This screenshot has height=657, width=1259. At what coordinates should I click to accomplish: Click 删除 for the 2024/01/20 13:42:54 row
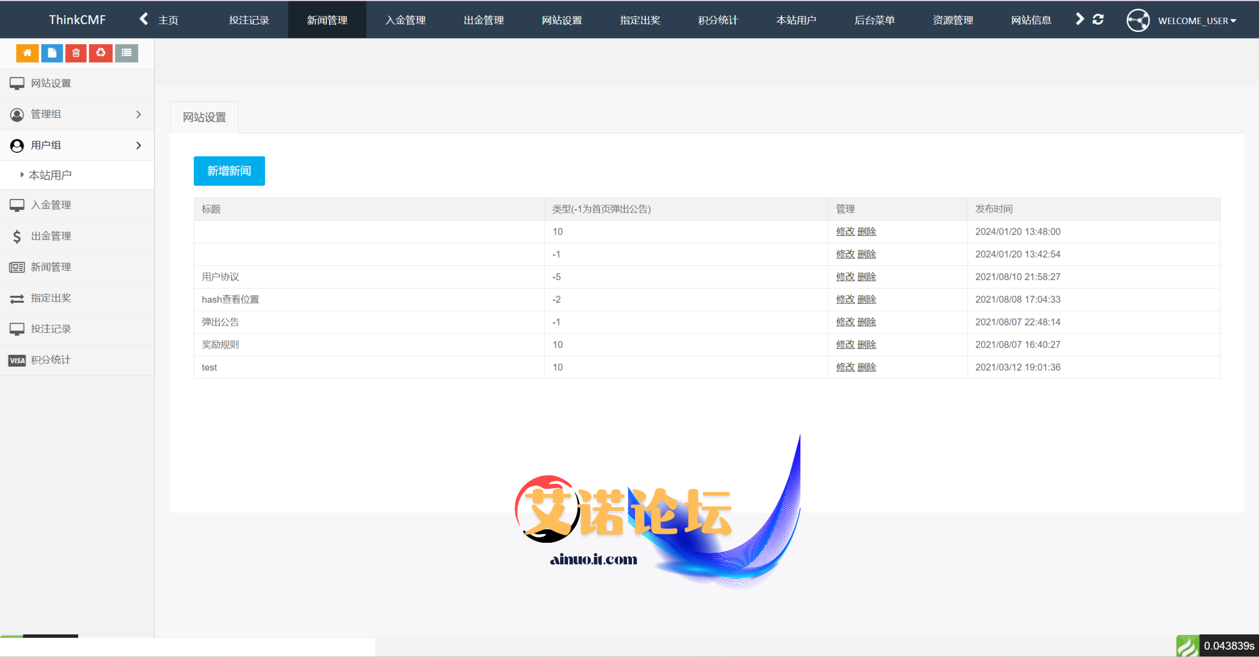(867, 254)
